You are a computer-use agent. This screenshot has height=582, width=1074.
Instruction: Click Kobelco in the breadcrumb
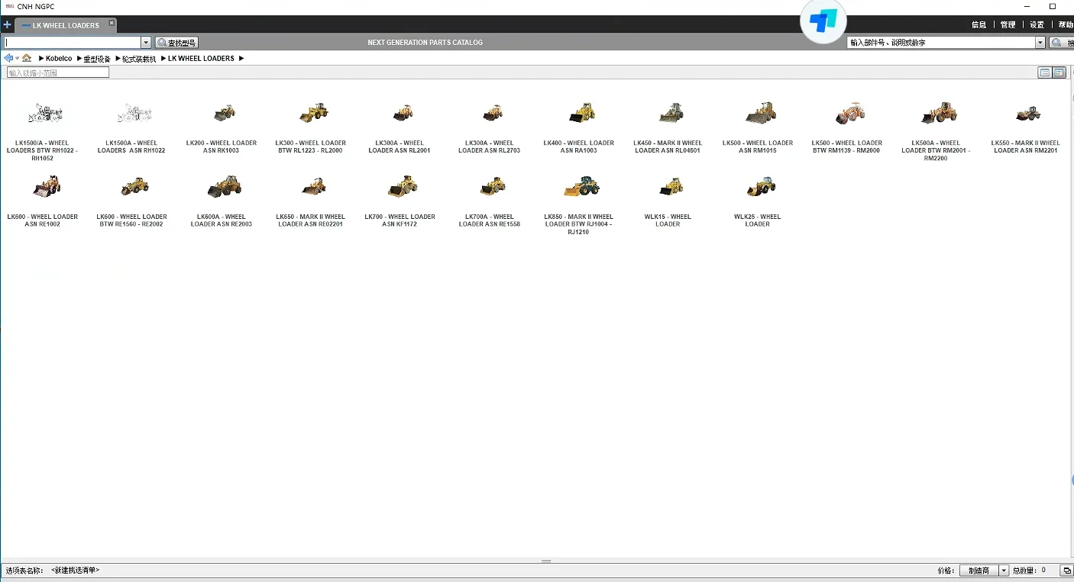point(59,58)
